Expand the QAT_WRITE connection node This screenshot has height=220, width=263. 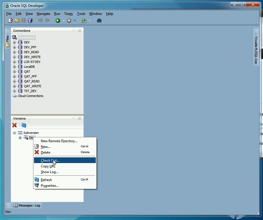tap(15, 86)
